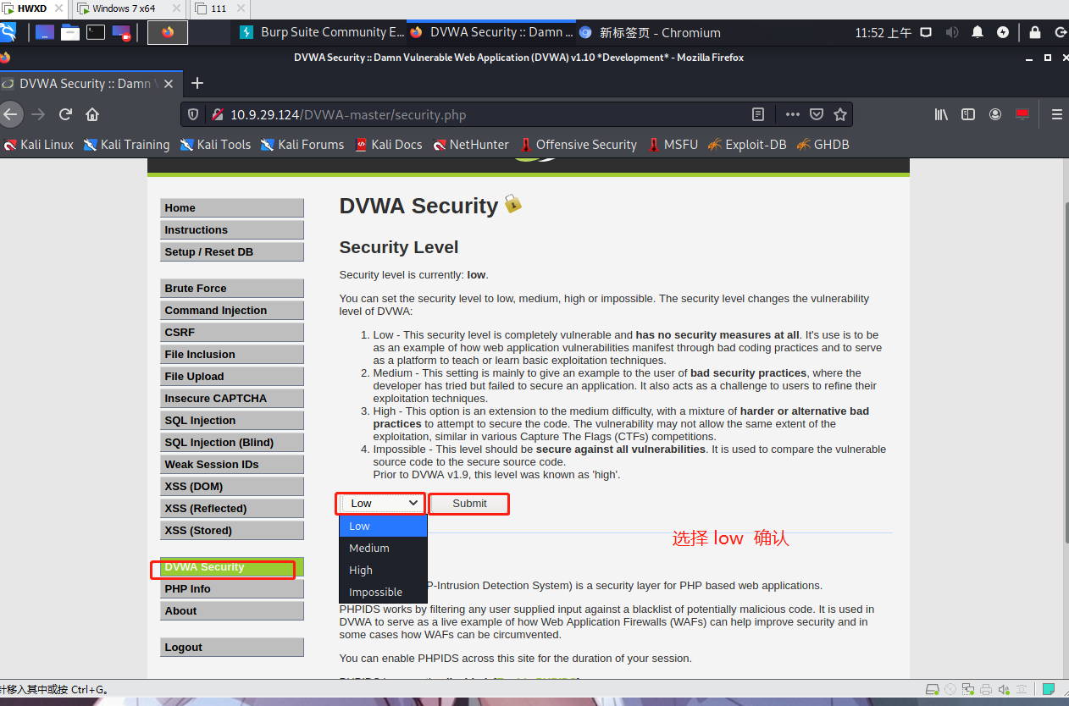Adjust volume via the panel speaker icon
This screenshot has width=1069, height=706.
point(952,32)
